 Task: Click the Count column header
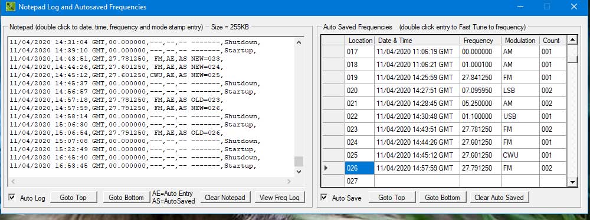553,41
